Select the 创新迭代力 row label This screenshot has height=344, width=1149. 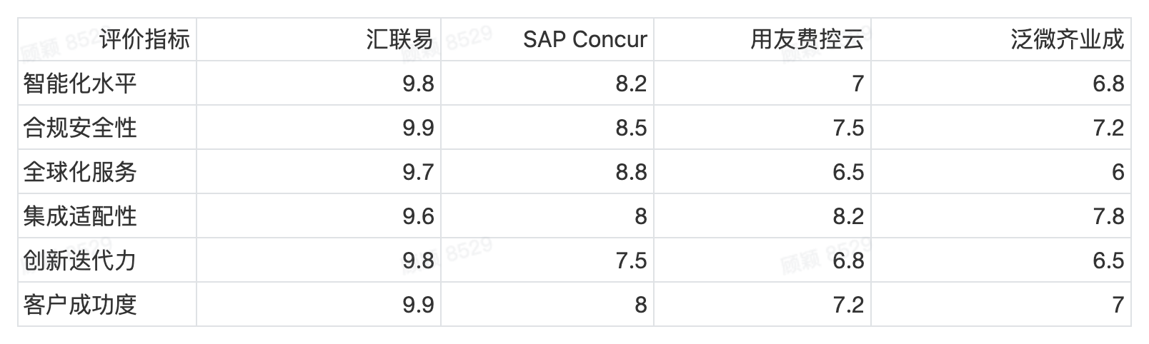coord(80,260)
